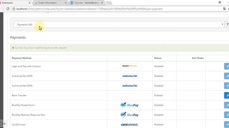
Task: Click the Disabled status of Authorize.Net (SIM)
Action: coord(159,86)
